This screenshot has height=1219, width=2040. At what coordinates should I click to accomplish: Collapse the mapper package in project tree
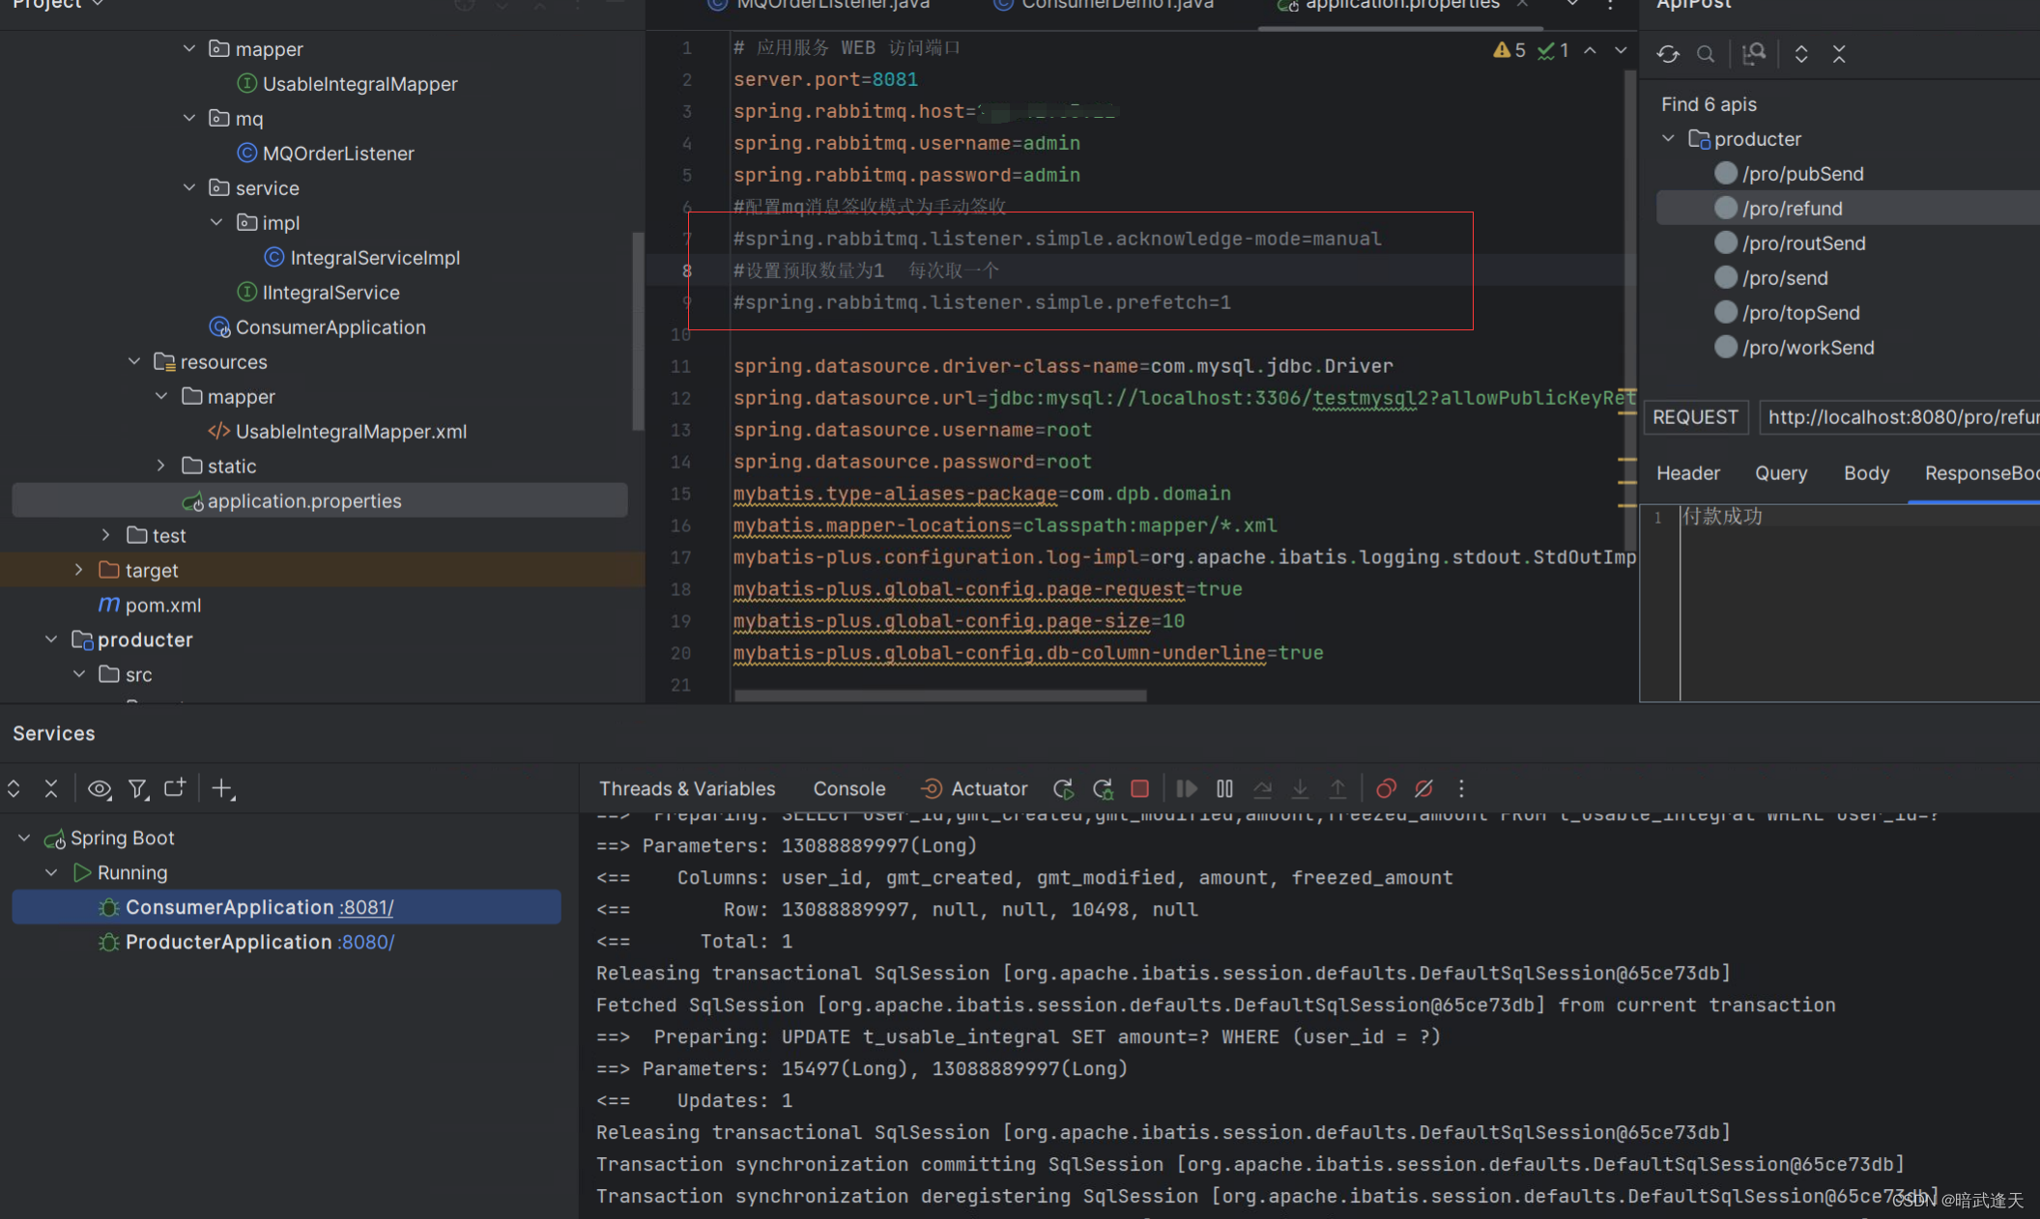point(189,48)
